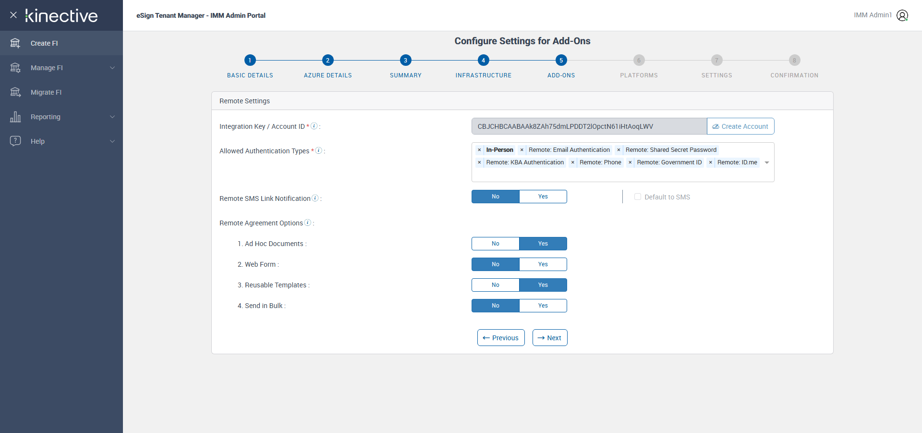The height and width of the screenshot is (433, 922).
Task: Close the sidebar with the X icon
Action: (13, 15)
